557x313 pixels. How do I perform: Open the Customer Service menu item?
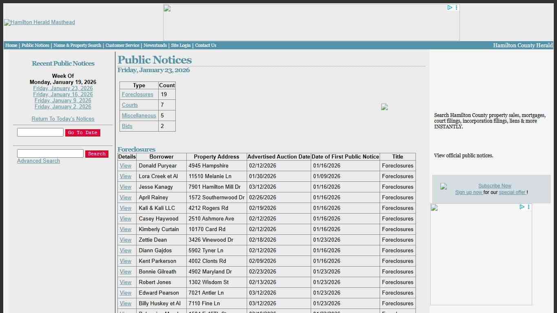tap(122, 45)
